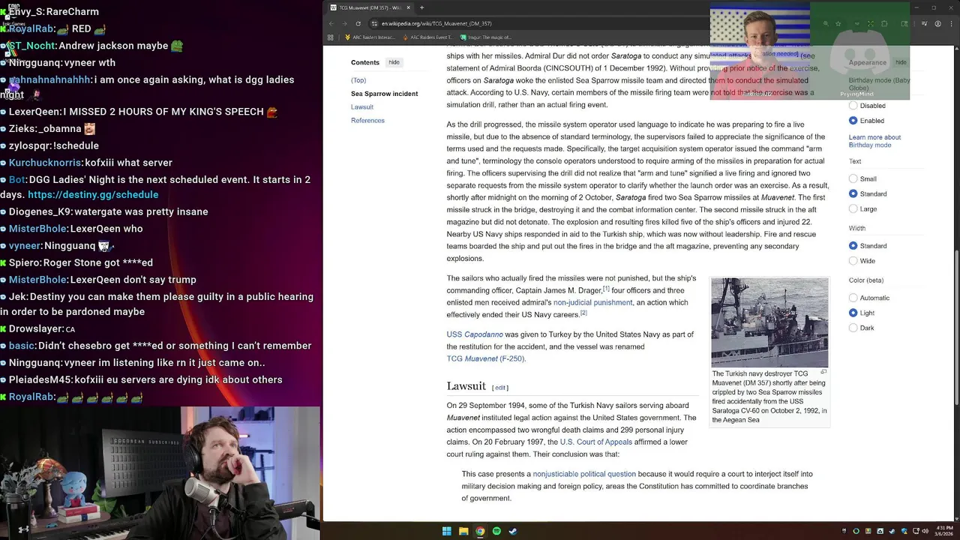Click the Chrome icon in the taskbar
Screen dimensions: 960x540
[480, 531]
